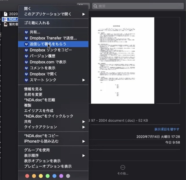Image resolution: width=186 pixels, height=180 pixels.
Task: Select the NDA.doc file icon
Action: pyautogui.click(x=5, y=19)
